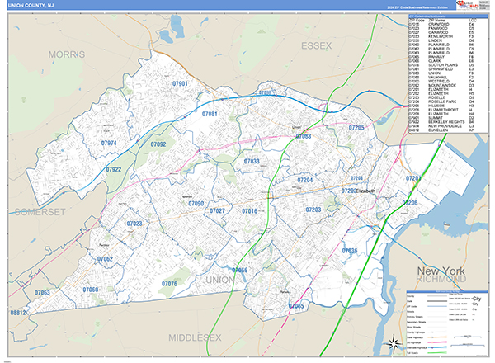Click the 07033 ZIP label on the map

point(252,162)
